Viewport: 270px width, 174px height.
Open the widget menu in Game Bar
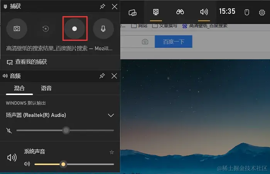(133, 12)
